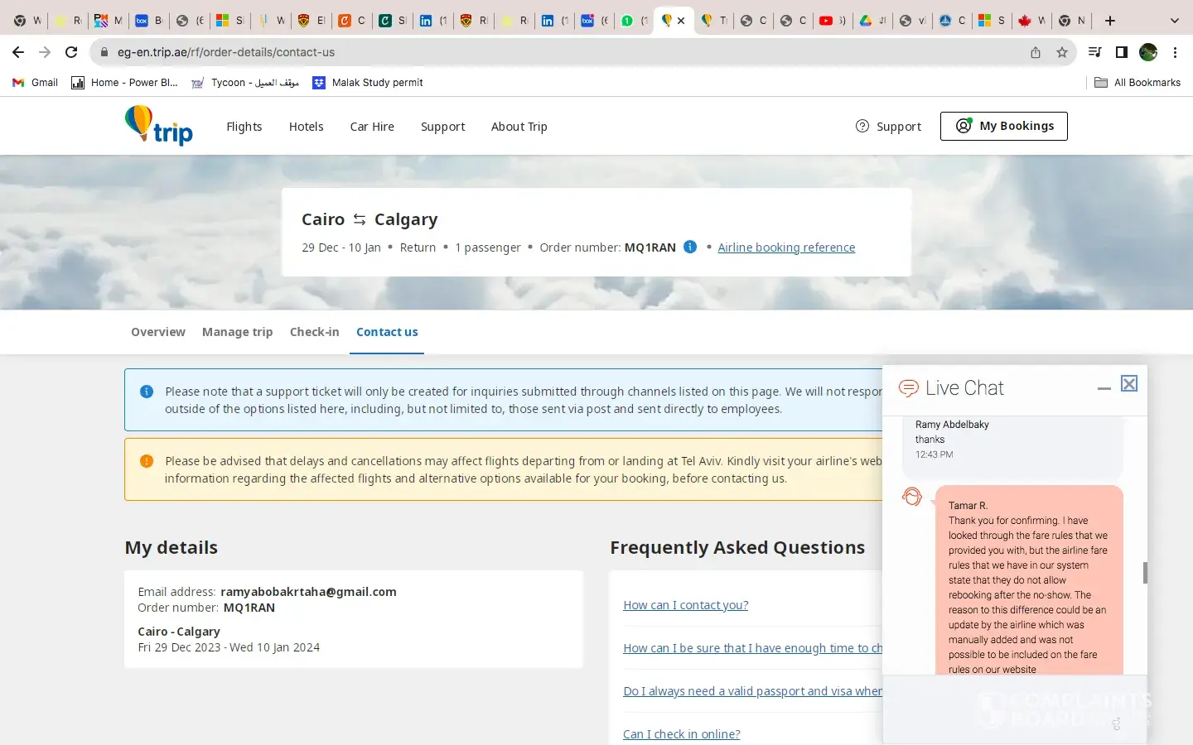Share this page from the address bar
The height and width of the screenshot is (745, 1193).
pos(1036,52)
